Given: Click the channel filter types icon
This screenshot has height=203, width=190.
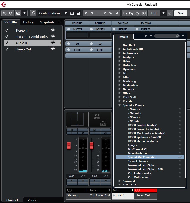Looking at the screenshot, I should (x=72, y=13).
